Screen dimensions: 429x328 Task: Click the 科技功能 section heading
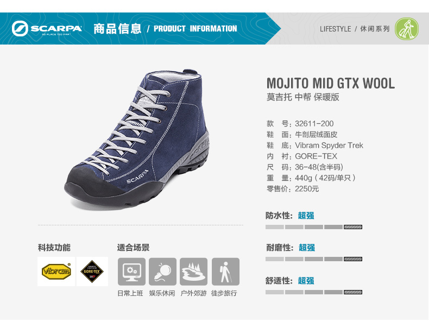54,248
